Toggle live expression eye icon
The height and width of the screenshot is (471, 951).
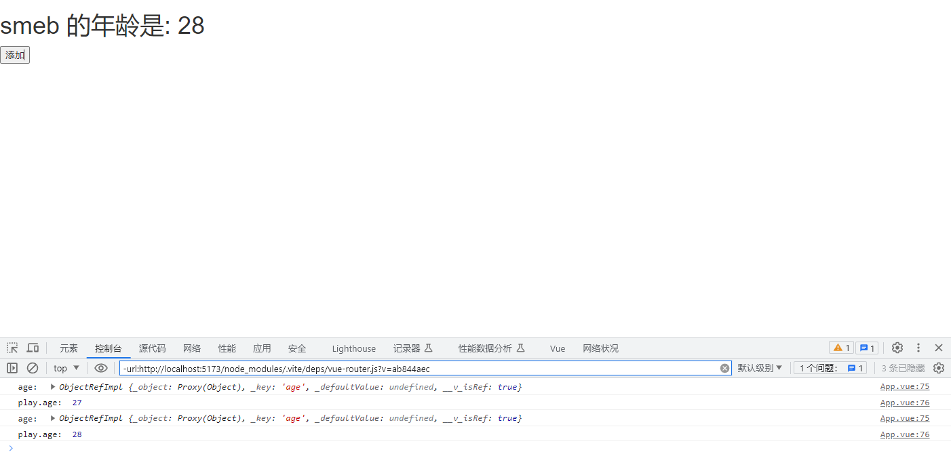pyautogui.click(x=101, y=368)
